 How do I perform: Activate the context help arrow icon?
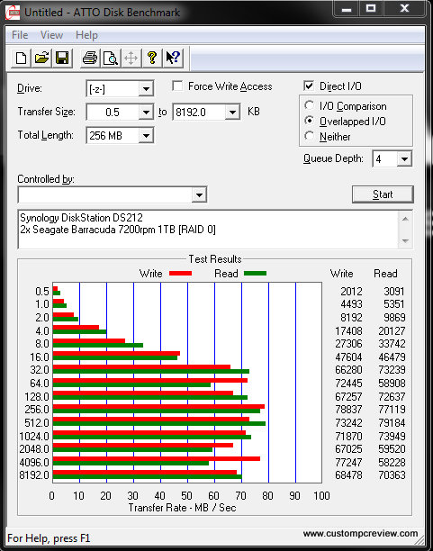173,58
